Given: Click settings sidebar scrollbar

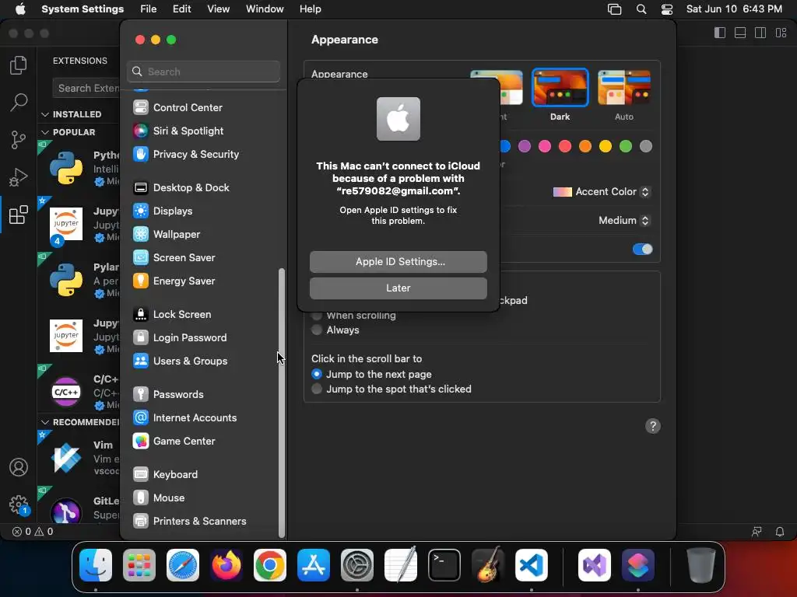Looking at the screenshot, I should [282, 403].
